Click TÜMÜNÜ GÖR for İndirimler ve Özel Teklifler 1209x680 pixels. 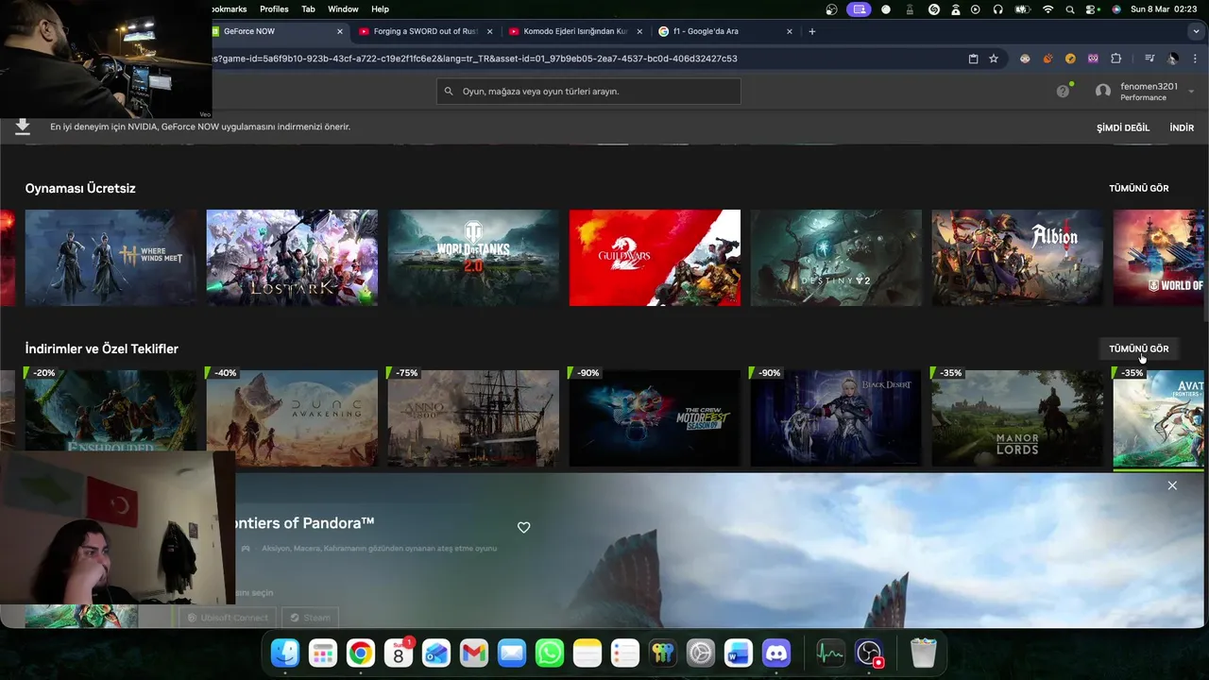[x=1138, y=348]
